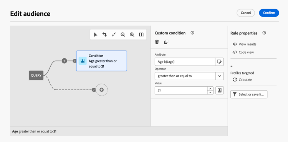Open help for Custom condition
Screen dimensions: 288x142
[x=192, y=33]
